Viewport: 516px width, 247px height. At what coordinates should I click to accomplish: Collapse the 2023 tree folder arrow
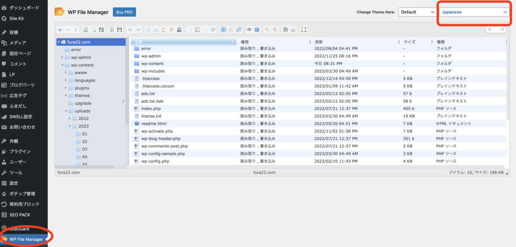pyautogui.click(x=70, y=126)
